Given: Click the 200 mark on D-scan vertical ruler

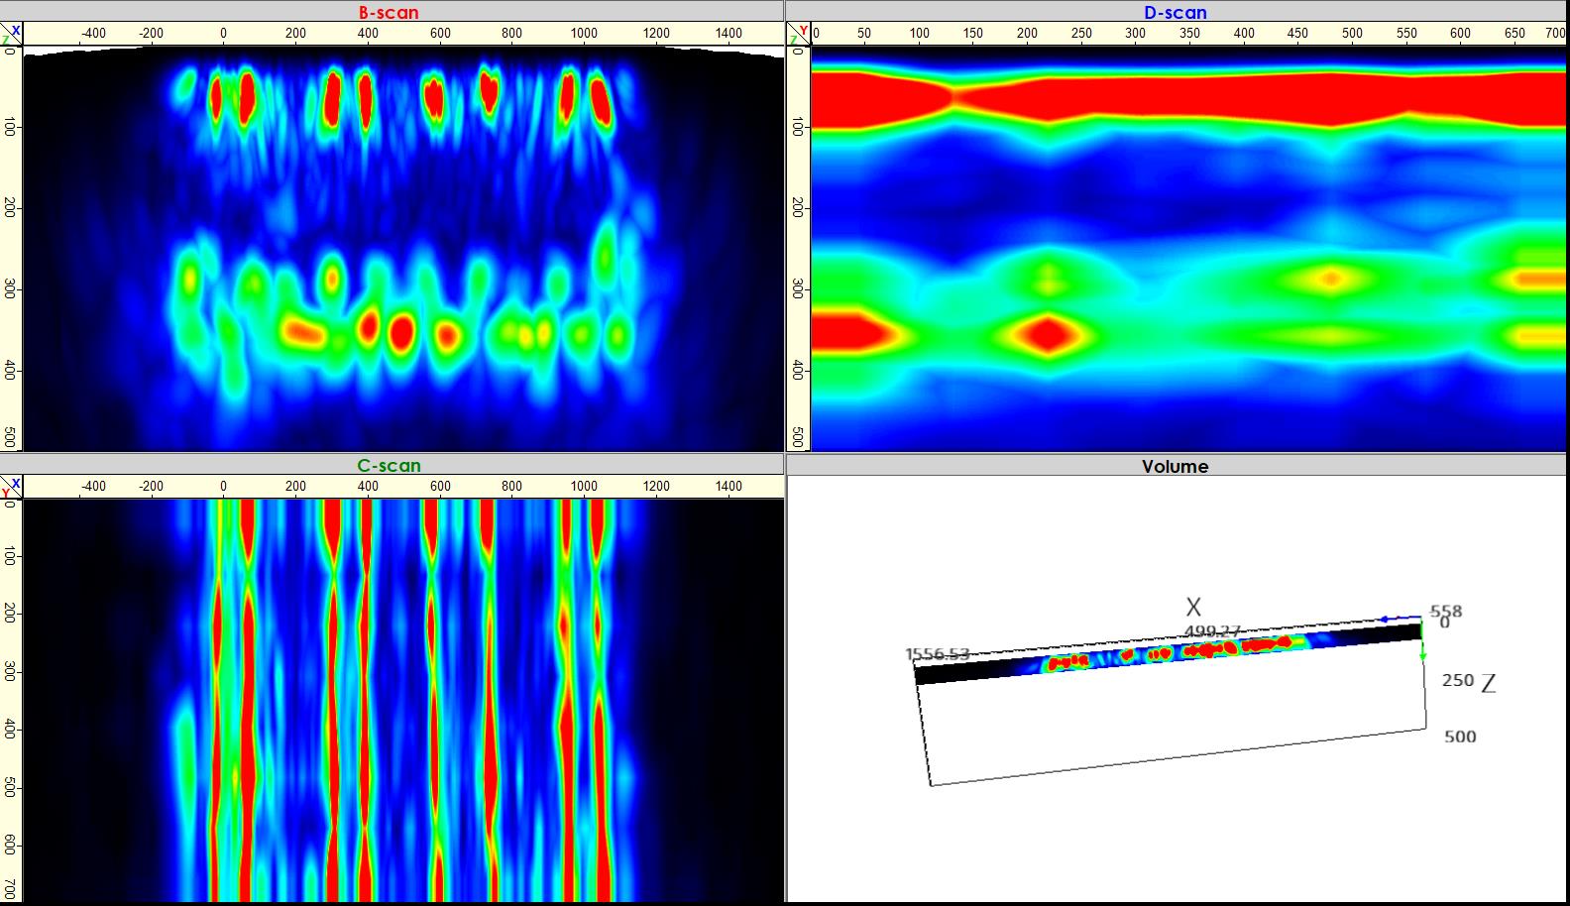Looking at the screenshot, I should (798, 207).
